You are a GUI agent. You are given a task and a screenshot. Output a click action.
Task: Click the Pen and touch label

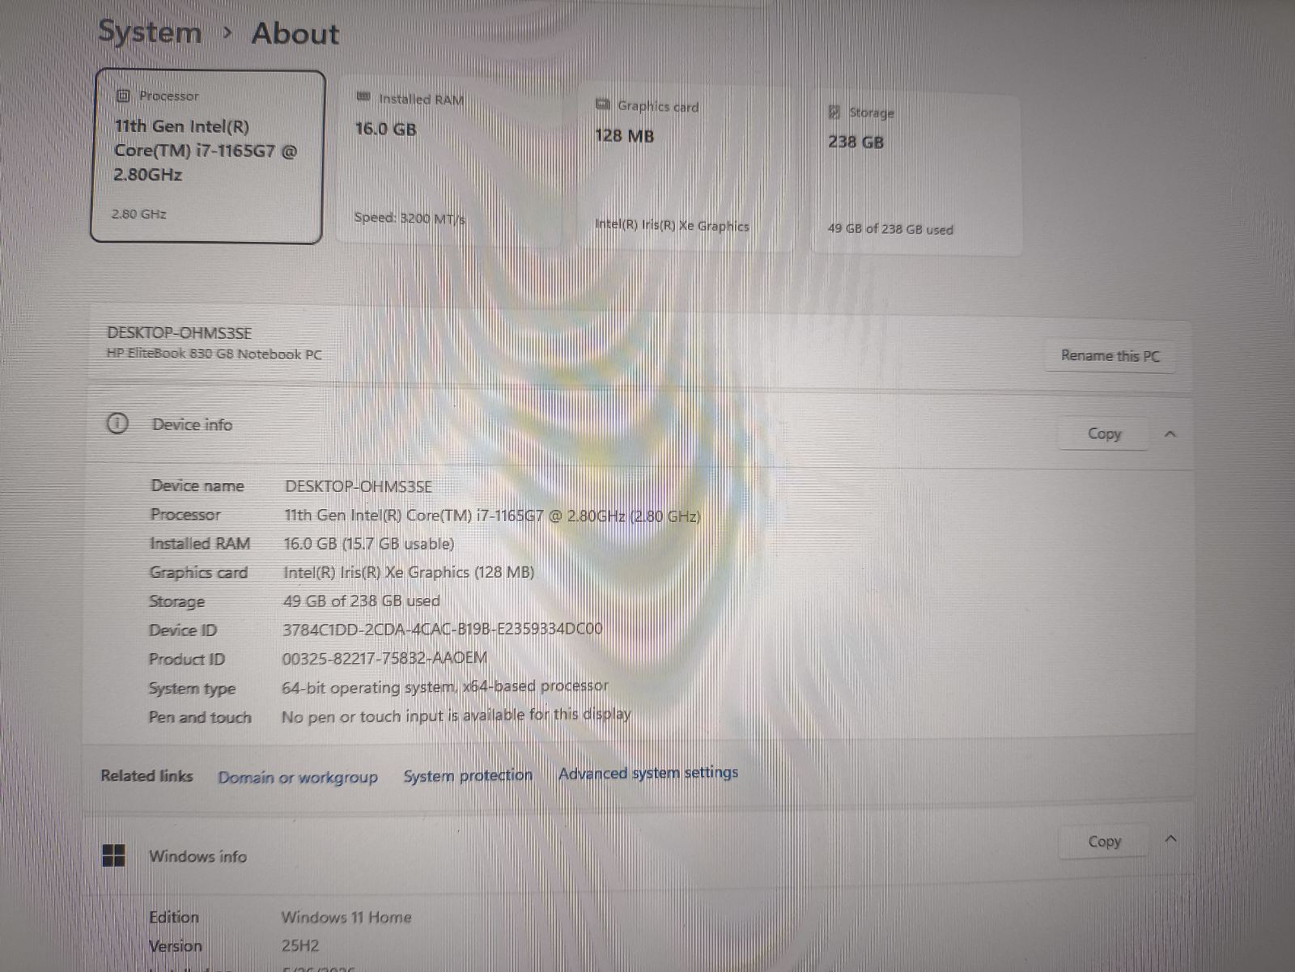pos(200,717)
